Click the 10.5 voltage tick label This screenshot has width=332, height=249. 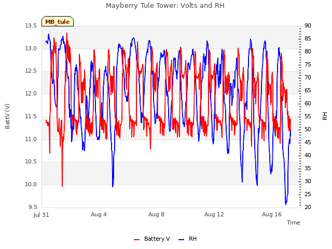(31, 161)
